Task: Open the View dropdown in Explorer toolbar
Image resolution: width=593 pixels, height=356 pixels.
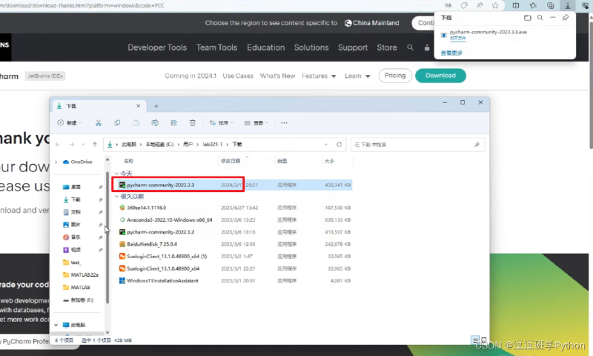Action: (256, 123)
